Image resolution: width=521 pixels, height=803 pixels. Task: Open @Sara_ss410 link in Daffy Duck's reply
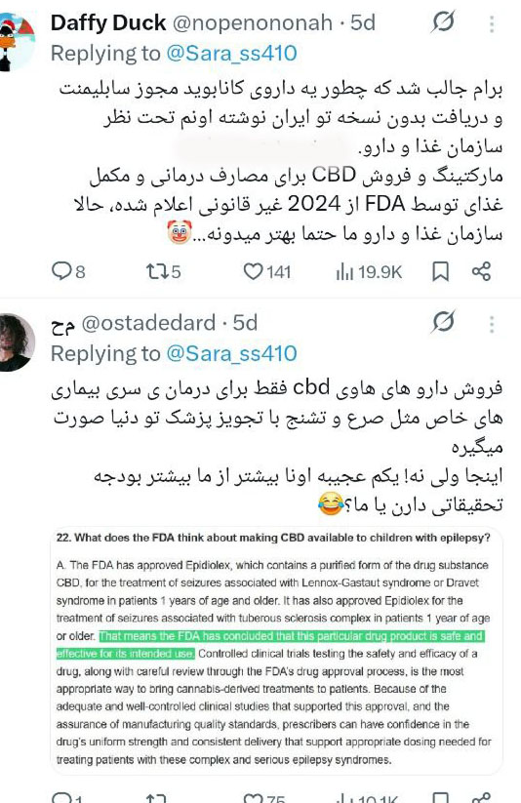(232, 54)
